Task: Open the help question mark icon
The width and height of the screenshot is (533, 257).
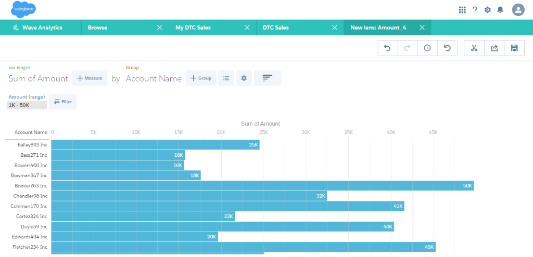Action: (475, 10)
